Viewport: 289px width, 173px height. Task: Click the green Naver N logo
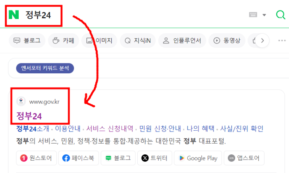(x=14, y=15)
